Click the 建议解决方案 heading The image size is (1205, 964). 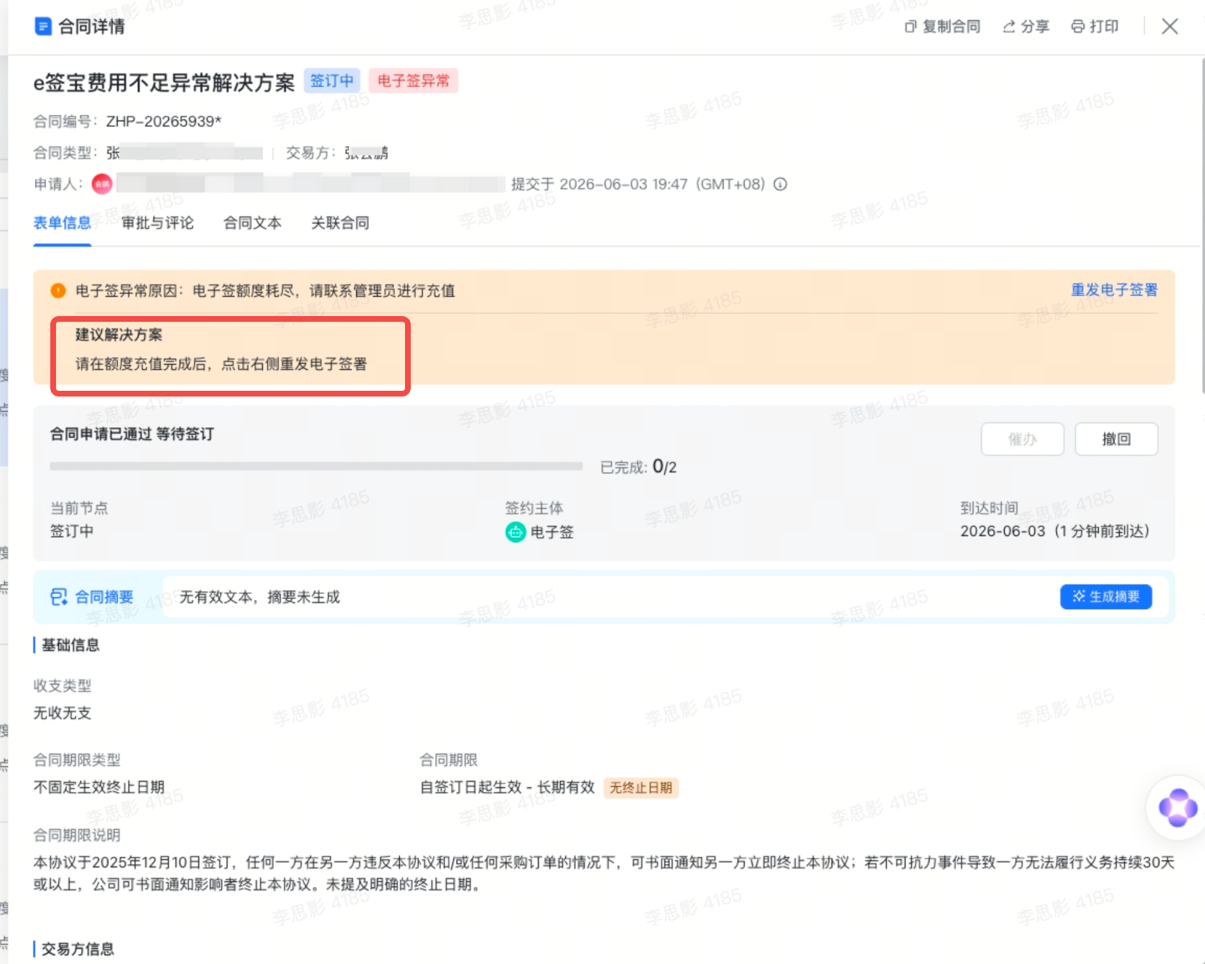118,335
